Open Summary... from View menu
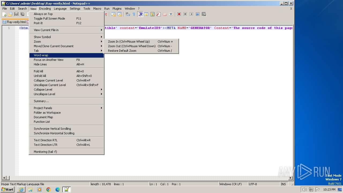This screenshot has height=193, width=343. (66, 101)
